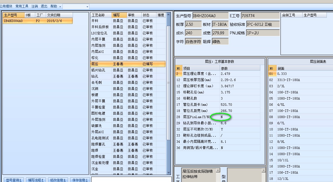Select the 标靶孔径(mm) parameter row
This screenshot has width=333, height=182.
click(x=218, y=92)
